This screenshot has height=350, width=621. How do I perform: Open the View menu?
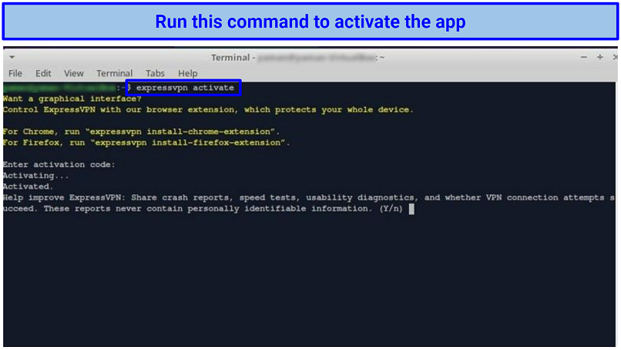74,73
